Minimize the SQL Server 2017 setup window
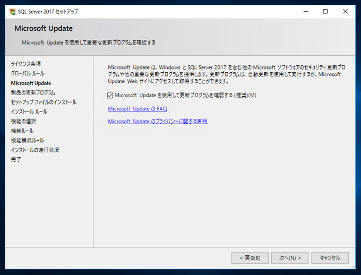The width and height of the screenshot is (361, 275). [x=306, y=11]
